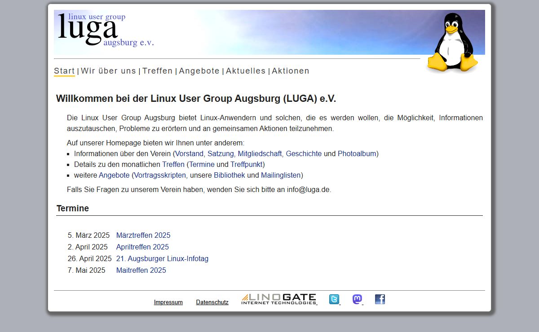Open the Angebote menu item

199,71
